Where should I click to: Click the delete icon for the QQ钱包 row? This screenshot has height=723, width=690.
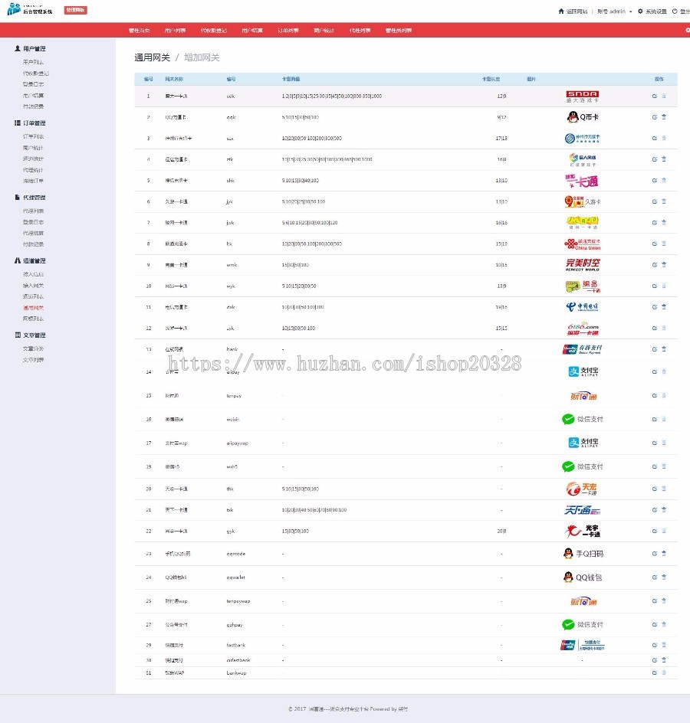pyautogui.click(x=662, y=577)
